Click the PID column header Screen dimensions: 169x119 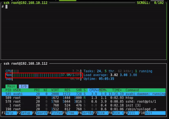click(x=9, y=90)
